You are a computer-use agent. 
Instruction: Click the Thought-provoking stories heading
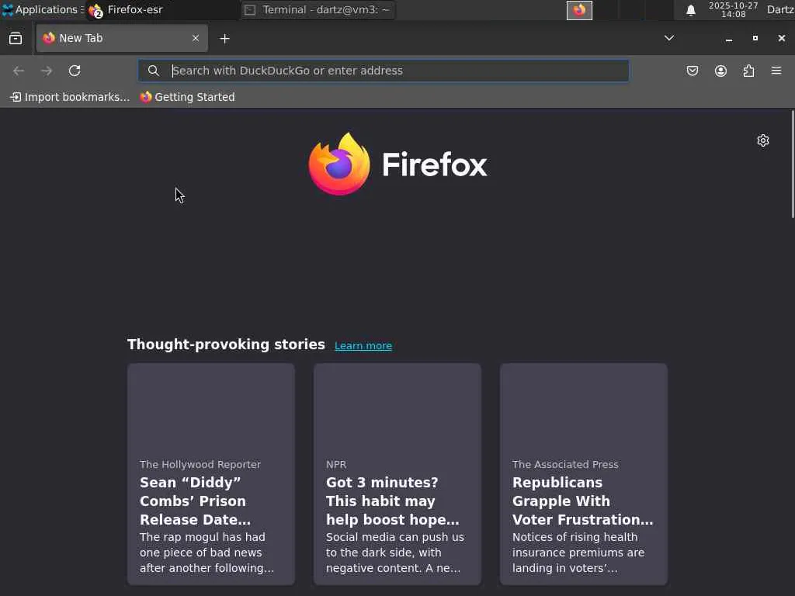tap(226, 345)
